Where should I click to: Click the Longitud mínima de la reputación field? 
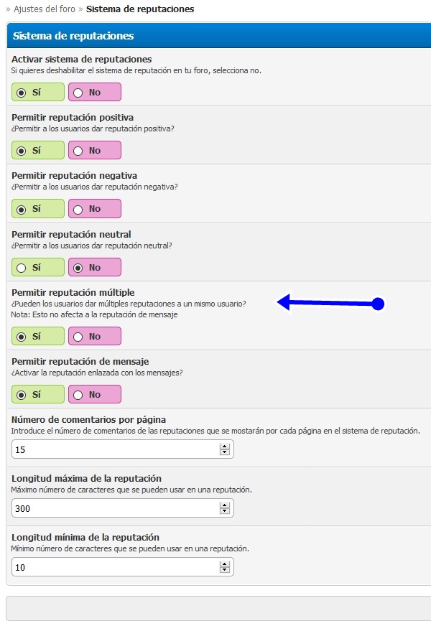click(x=115, y=567)
